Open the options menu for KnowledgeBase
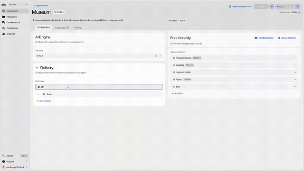The width and height of the screenshot is (304, 171). [x=295, y=58]
